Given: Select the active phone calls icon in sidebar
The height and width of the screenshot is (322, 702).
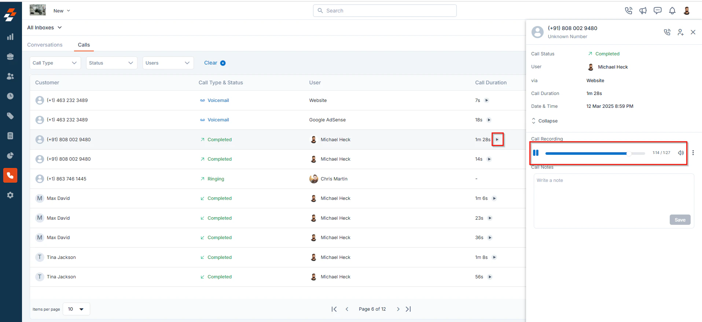Looking at the screenshot, I should click(10, 175).
